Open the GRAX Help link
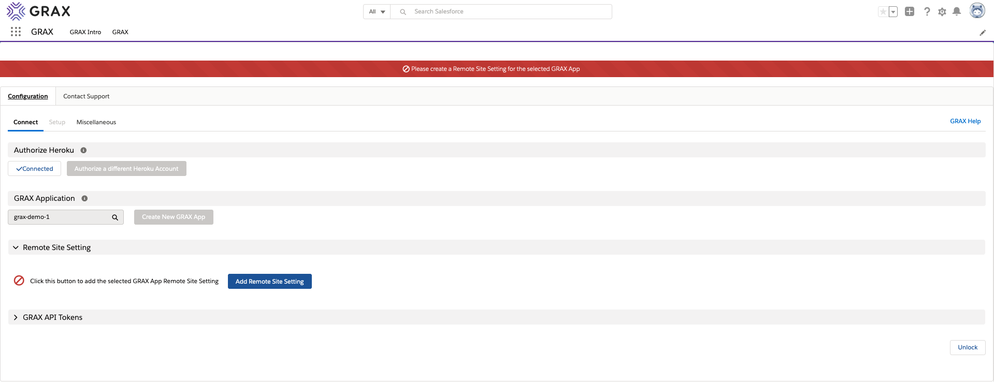Viewport: 994px width, 382px height. point(965,121)
